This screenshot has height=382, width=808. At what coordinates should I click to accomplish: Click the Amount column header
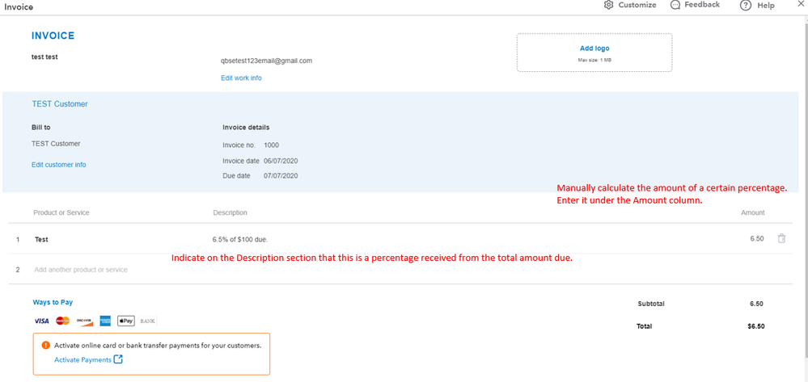pos(753,212)
